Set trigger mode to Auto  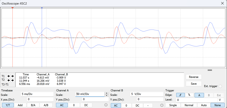(204, 105)
